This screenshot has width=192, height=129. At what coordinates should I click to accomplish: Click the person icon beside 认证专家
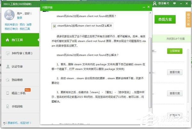coord(8,66)
